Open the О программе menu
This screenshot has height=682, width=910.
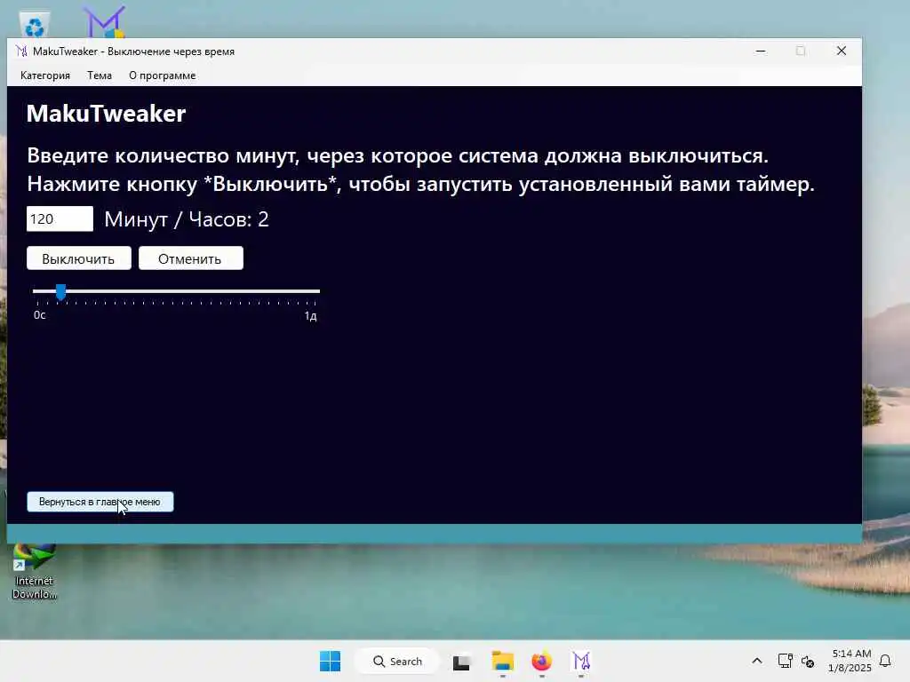coord(162,75)
